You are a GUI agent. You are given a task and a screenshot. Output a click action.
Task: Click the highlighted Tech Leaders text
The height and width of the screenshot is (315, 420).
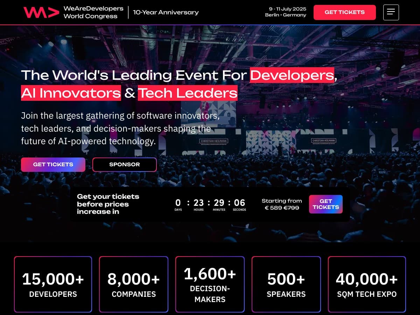pyautogui.click(x=188, y=93)
